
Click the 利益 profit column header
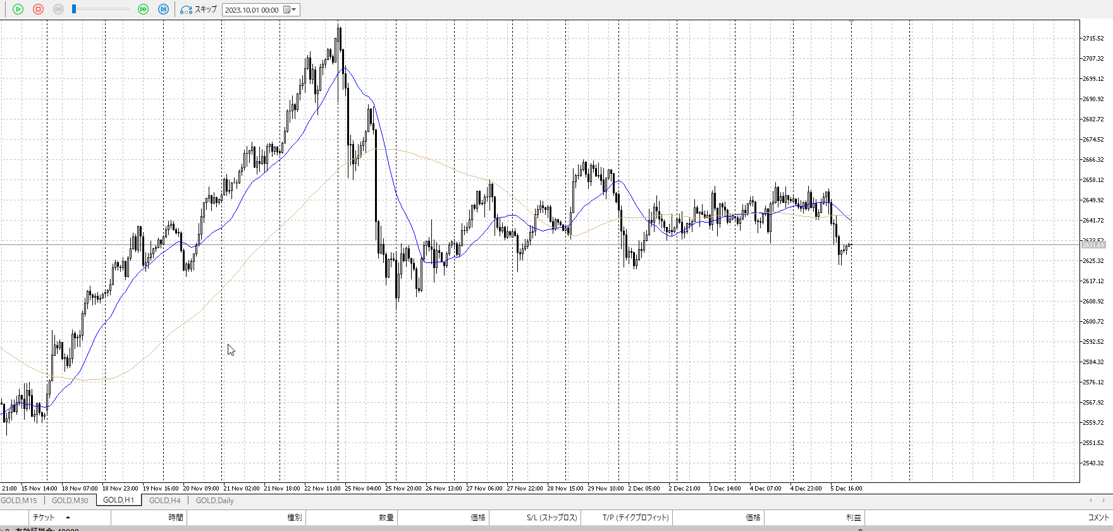pyautogui.click(x=853, y=518)
